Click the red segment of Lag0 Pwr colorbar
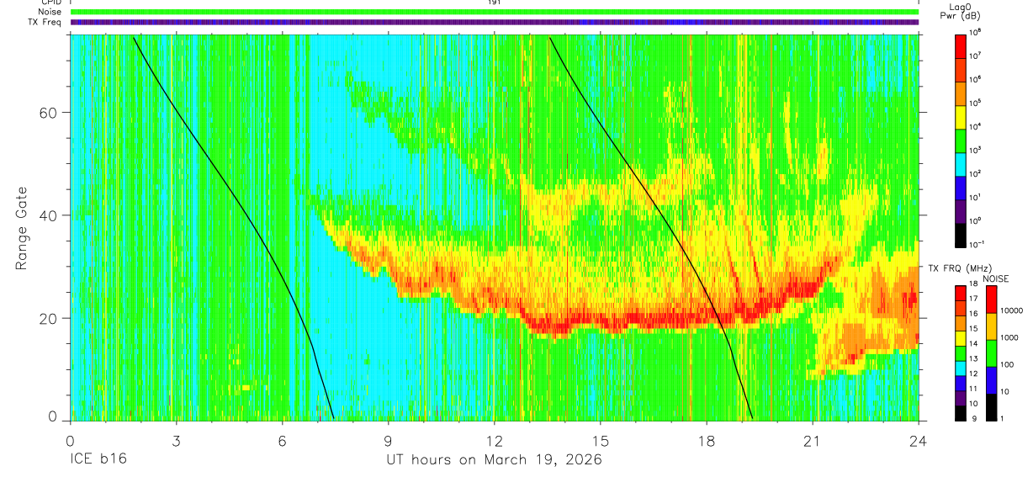 point(961,45)
